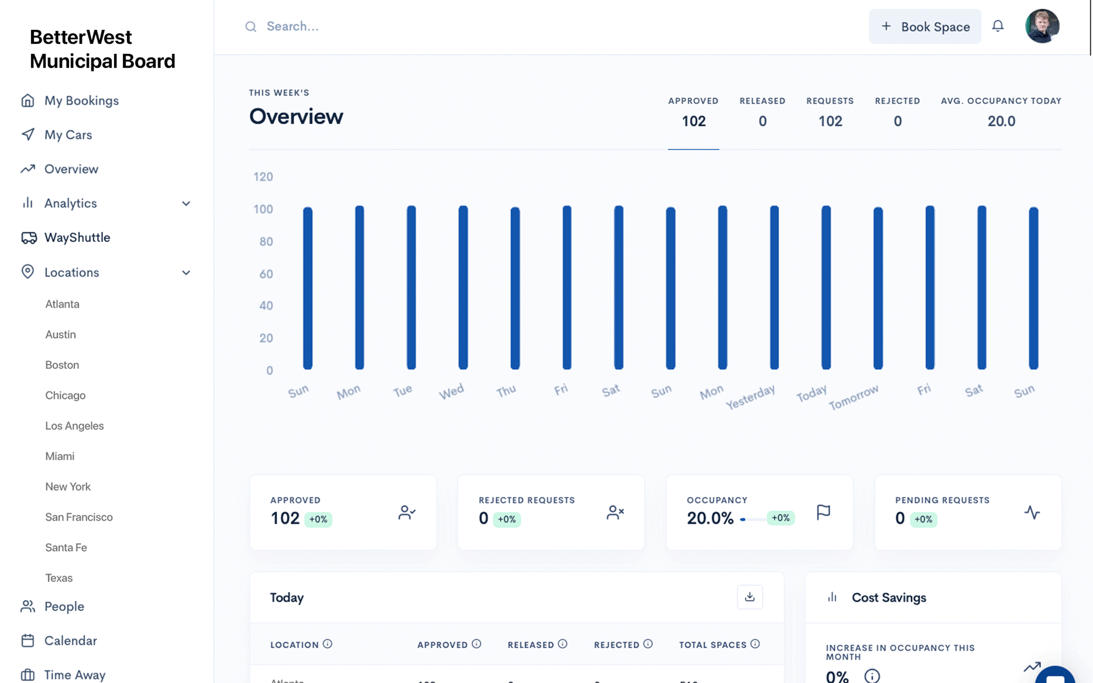Click the Locations map-pin icon
Image resolution: width=1093 pixels, height=683 pixels.
(x=28, y=271)
